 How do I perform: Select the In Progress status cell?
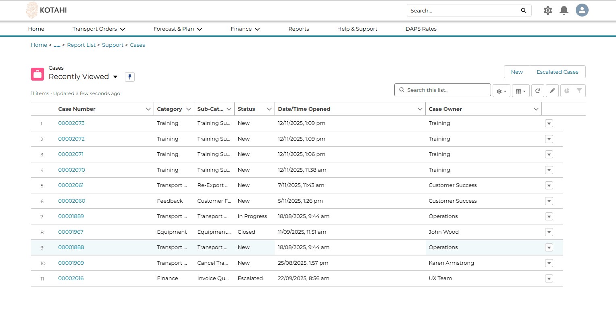coord(252,216)
